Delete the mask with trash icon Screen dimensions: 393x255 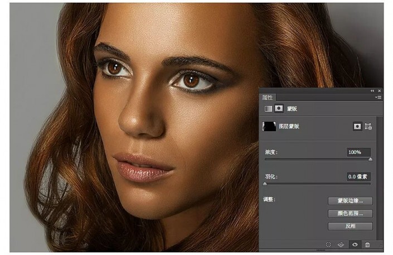coord(367,244)
